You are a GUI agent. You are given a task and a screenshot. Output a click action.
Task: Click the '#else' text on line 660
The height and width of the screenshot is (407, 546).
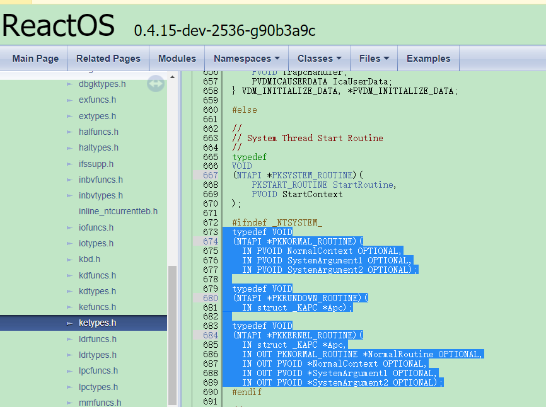[245, 110]
